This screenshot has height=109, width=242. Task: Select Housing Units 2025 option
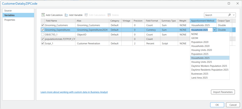pyautogui.click(x=210, y=62)
